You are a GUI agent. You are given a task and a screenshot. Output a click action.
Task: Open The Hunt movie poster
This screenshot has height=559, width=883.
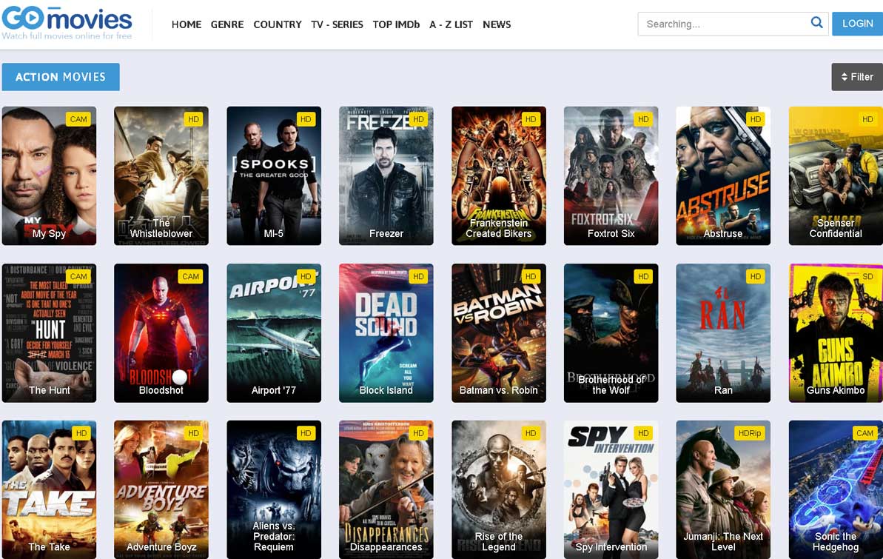[x=49, y=333]
